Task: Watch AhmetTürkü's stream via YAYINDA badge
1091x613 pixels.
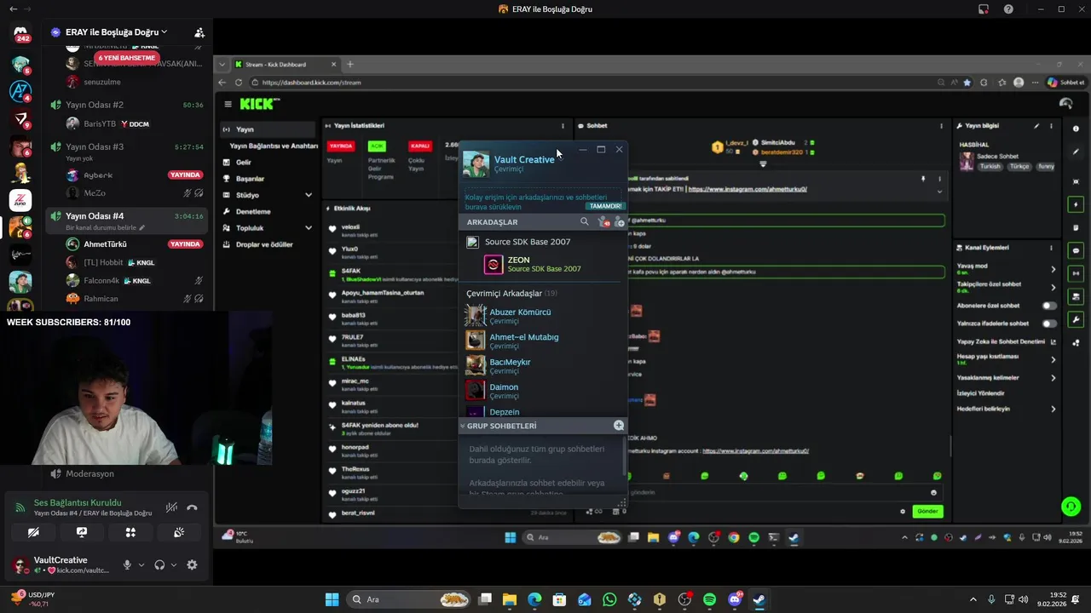Action: point(185,244)
